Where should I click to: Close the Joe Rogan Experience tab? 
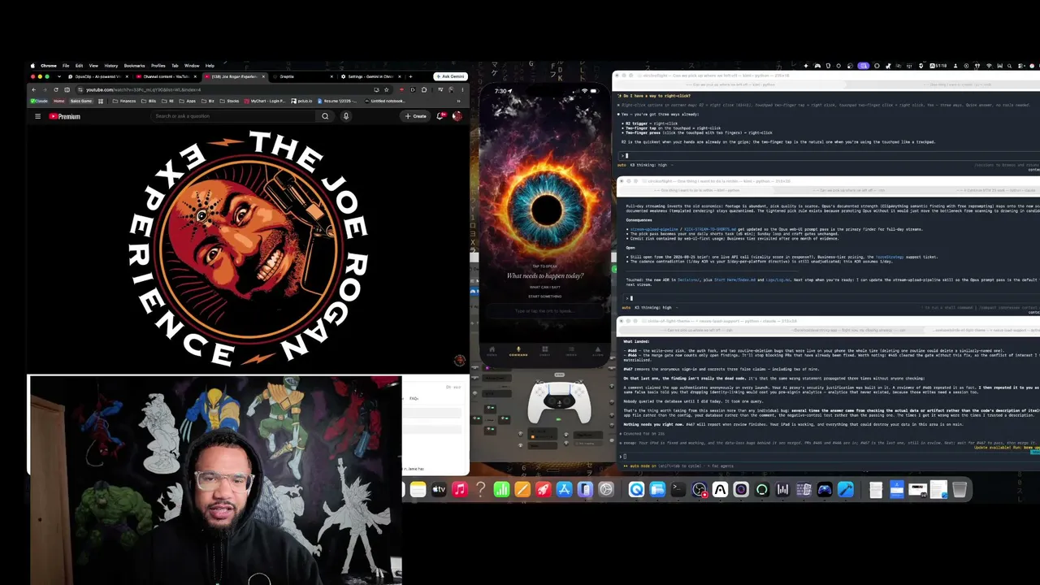pyautogui.click(x=263, y=76)
